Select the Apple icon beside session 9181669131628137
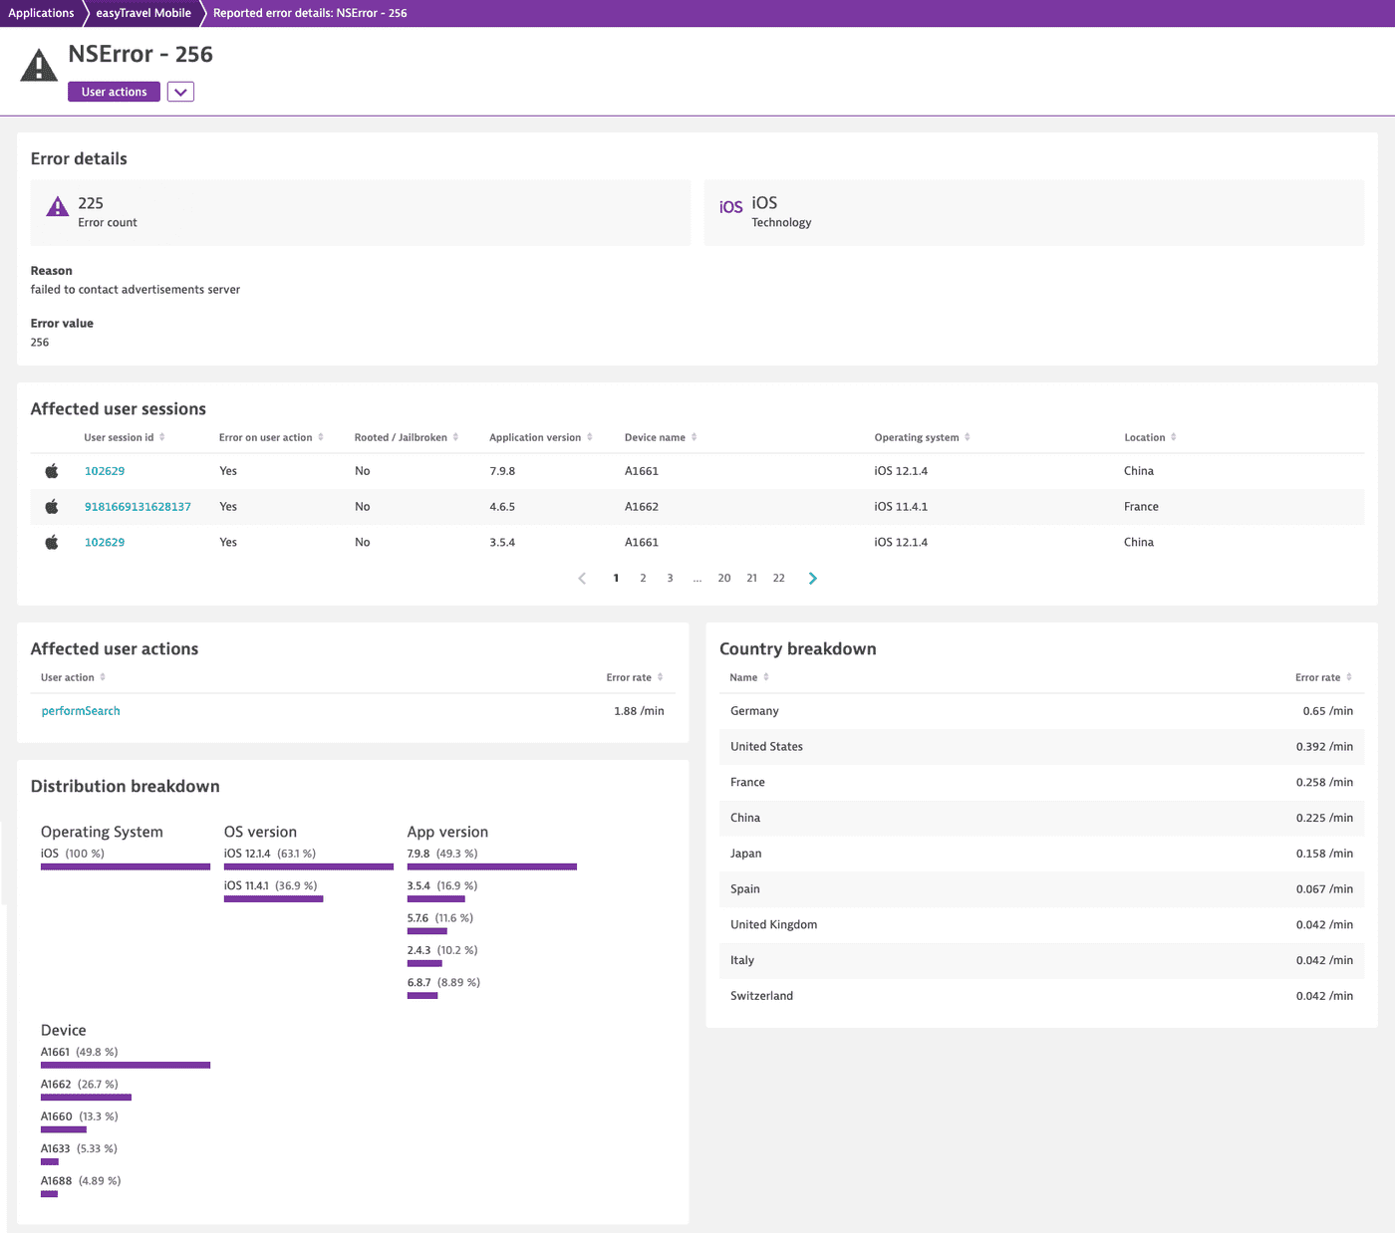This screenshot has height=1233, width=1395. click(51, 506)
